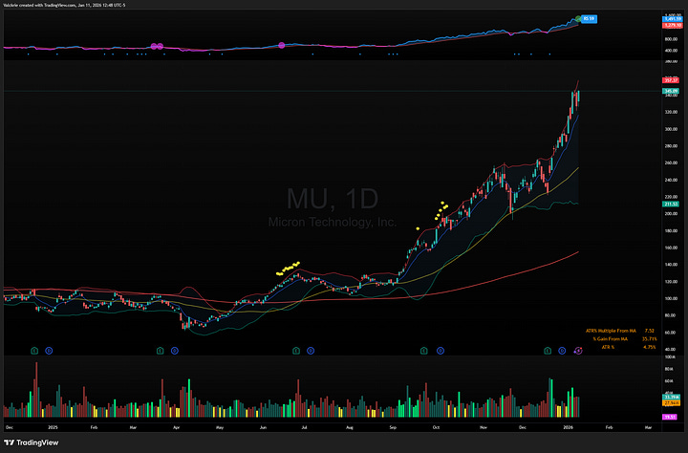Screen dimensions: 688x453
Task: Click the tallest red volume bar before 2025
Action: click(36, 389)
